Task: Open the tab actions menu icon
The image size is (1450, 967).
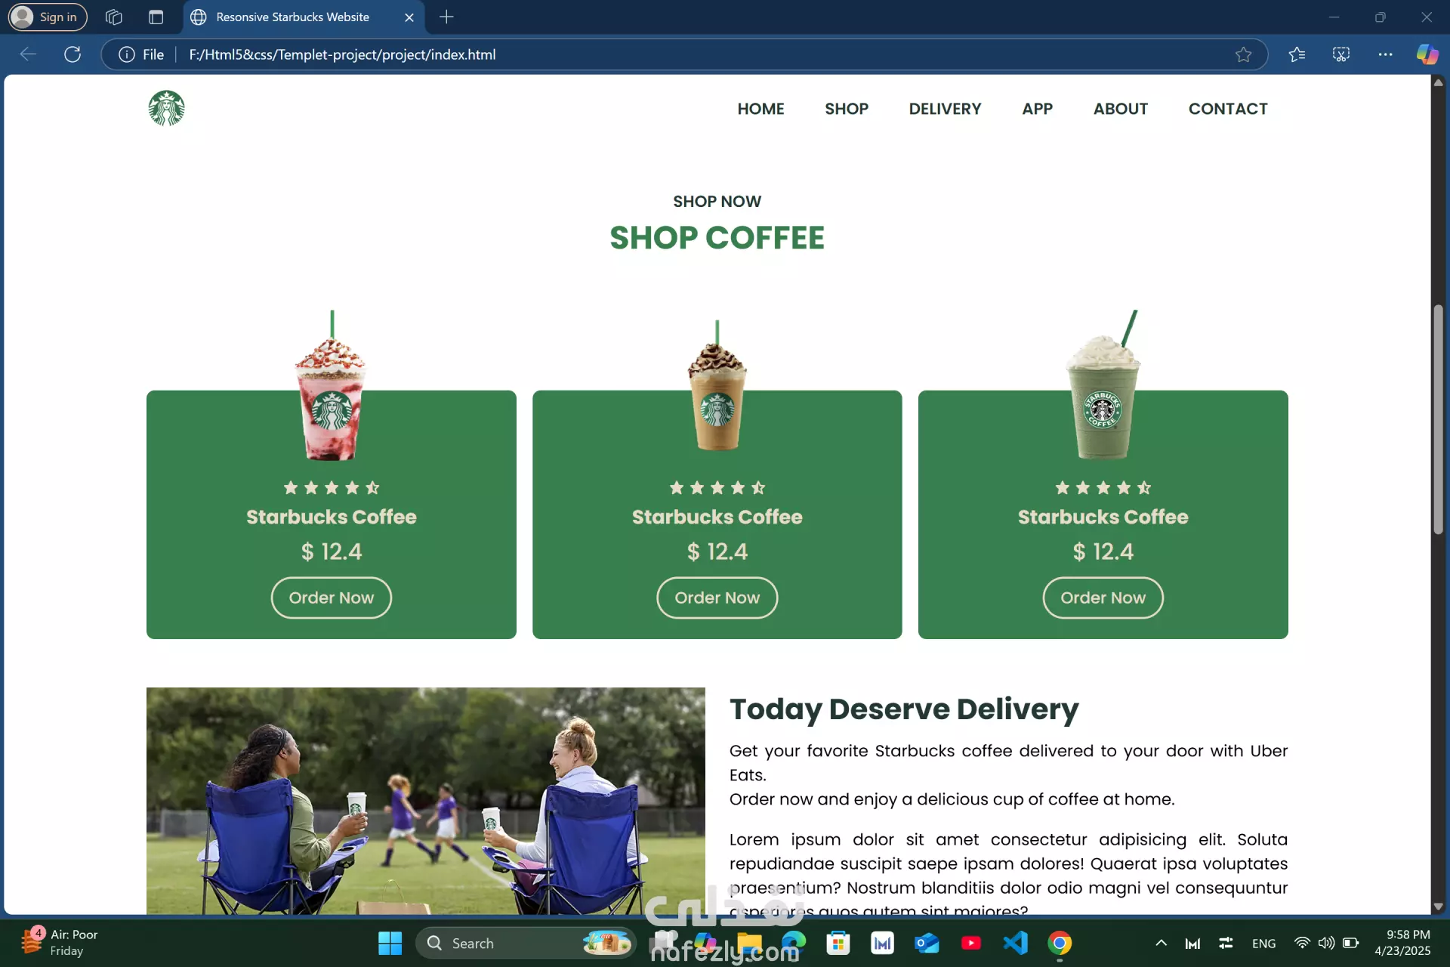Action: click(156, 17)
